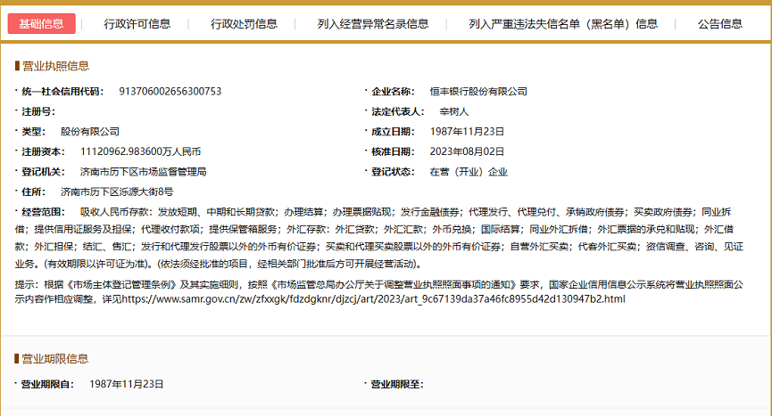Image resolution: width=772 pixels, height=416 pixels.
Task: Click registered capital 11120962.983600万人民币
Action: [x=140, y=151]
